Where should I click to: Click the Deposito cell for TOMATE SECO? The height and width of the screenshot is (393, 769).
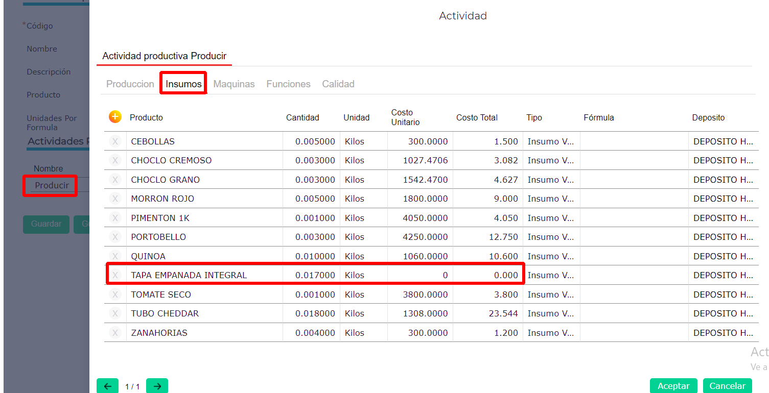pos(723,294)
